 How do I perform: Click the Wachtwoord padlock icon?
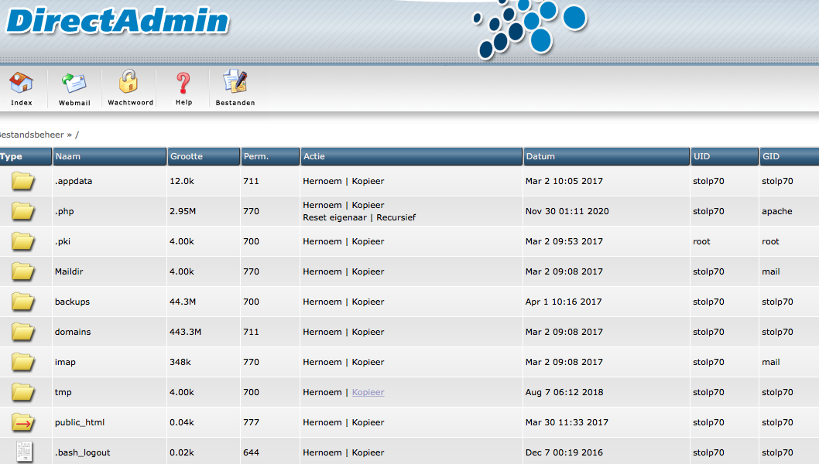click(129, 83)
